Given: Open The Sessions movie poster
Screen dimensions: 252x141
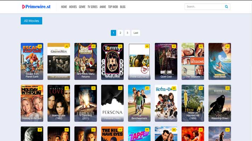Looking at the screenshot, I should point(193,61).
